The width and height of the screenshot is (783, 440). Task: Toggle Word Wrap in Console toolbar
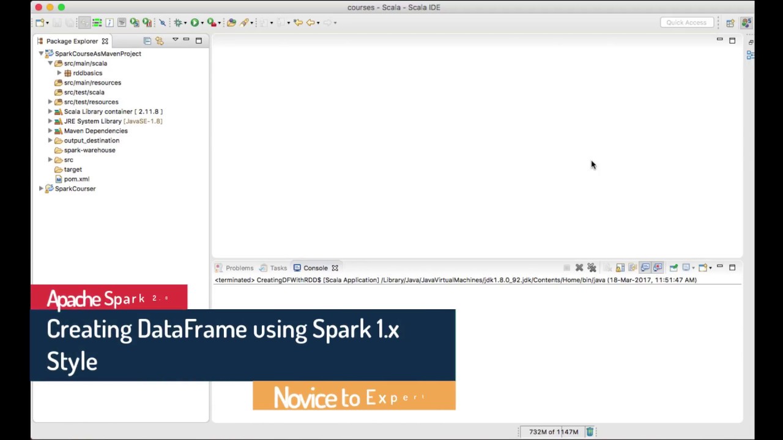point(633,268)
